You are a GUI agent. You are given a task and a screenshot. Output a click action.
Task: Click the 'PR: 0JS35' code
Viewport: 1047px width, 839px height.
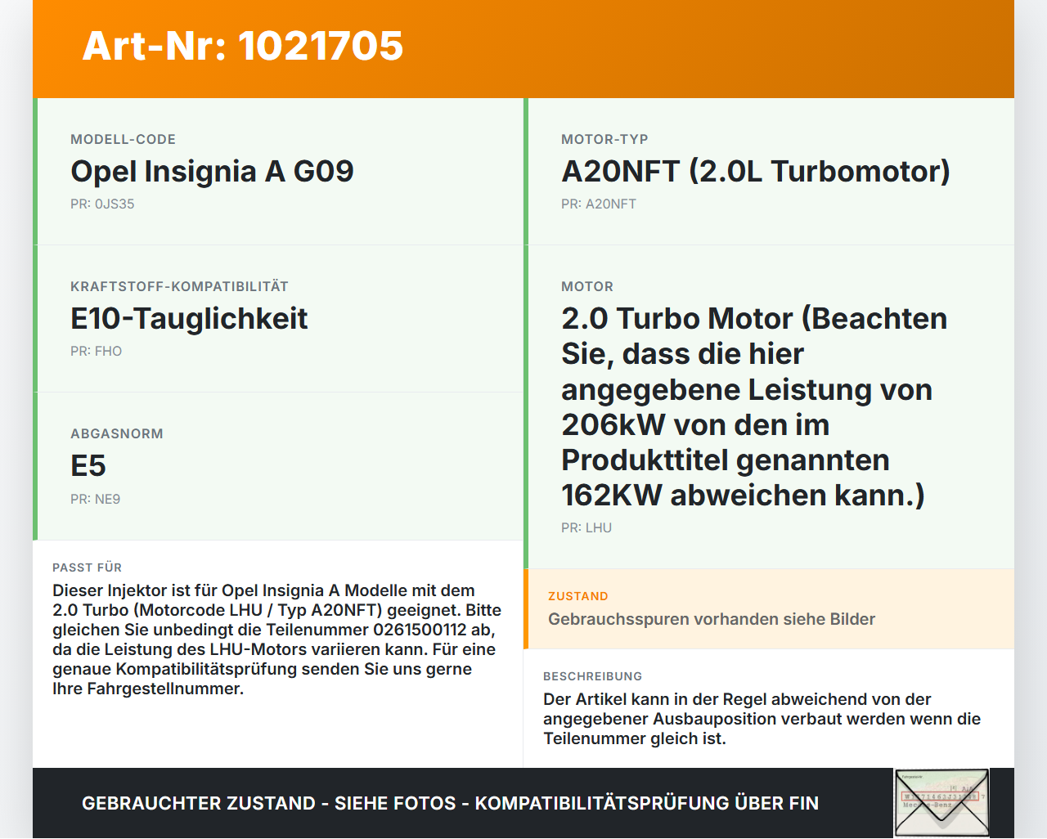(102, 204)
